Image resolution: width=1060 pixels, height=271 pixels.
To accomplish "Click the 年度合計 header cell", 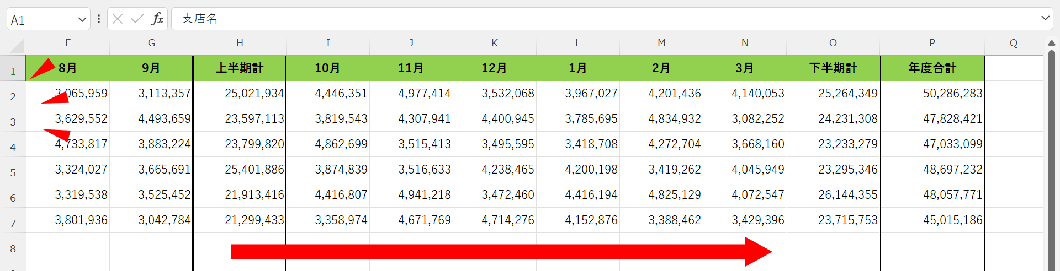I will pyautogui.click(x=932, y=68).
